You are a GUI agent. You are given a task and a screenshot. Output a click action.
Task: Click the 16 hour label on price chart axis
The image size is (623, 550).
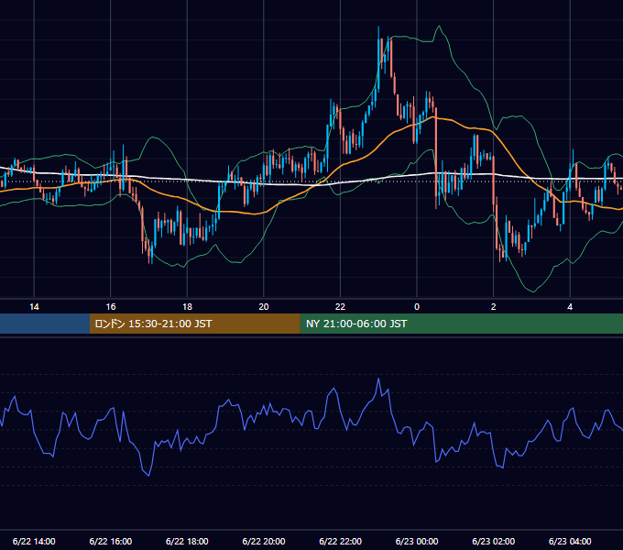point(111,307)
